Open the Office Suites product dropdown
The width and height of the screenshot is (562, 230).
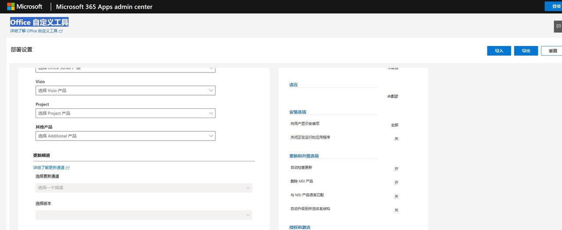pos(126,69)
